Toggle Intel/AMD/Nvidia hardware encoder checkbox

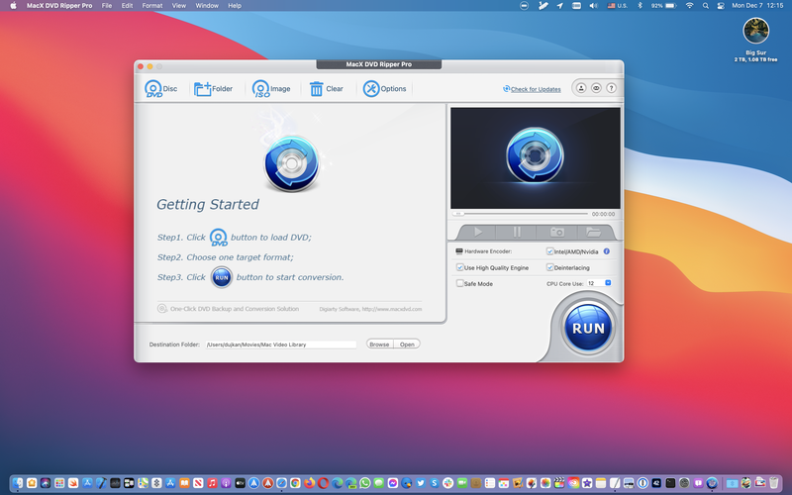549,251
